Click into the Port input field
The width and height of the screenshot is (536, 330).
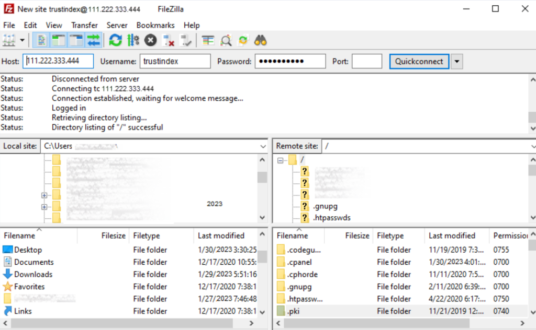click(366, 62)
